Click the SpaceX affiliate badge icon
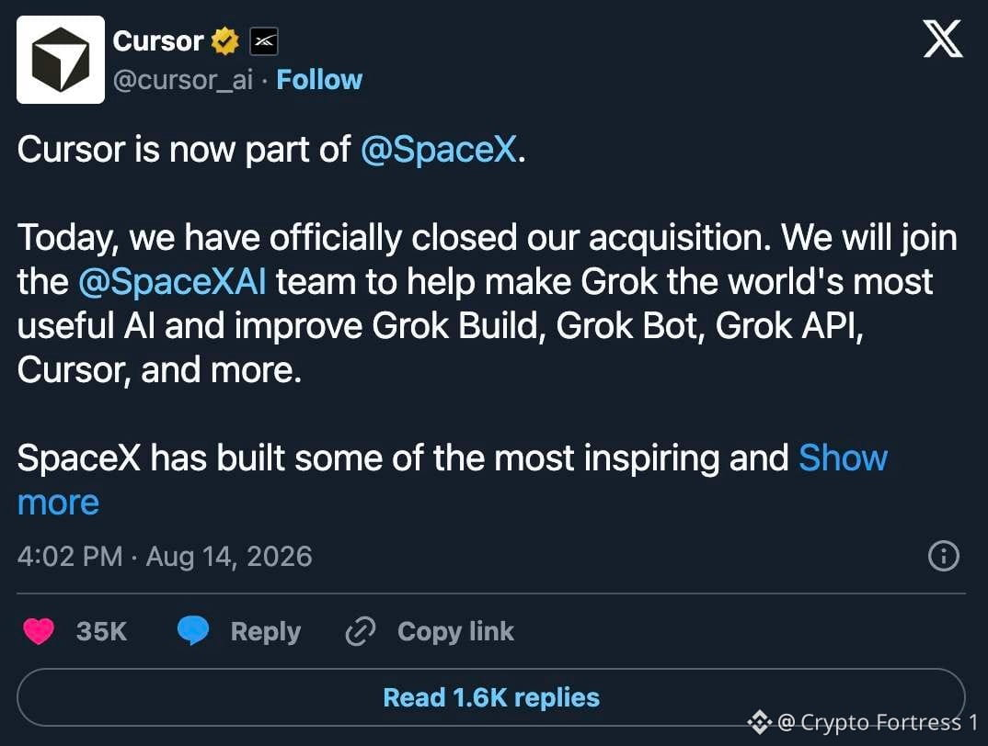This screenshot has width=988, height=746. pyautogui.click(x=264, y=41)
